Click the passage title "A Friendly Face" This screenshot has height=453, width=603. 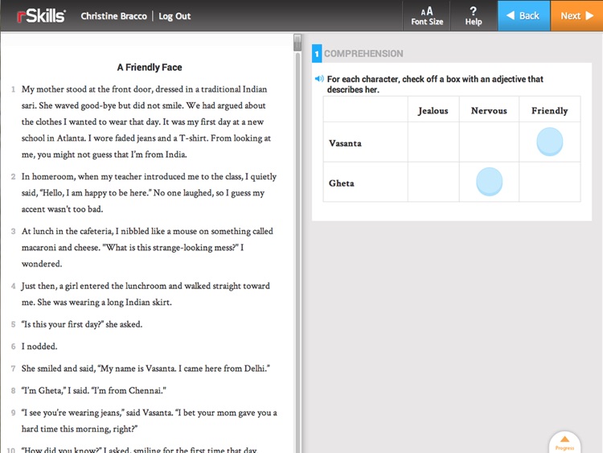pyautogui.click(x=150, y=68)
